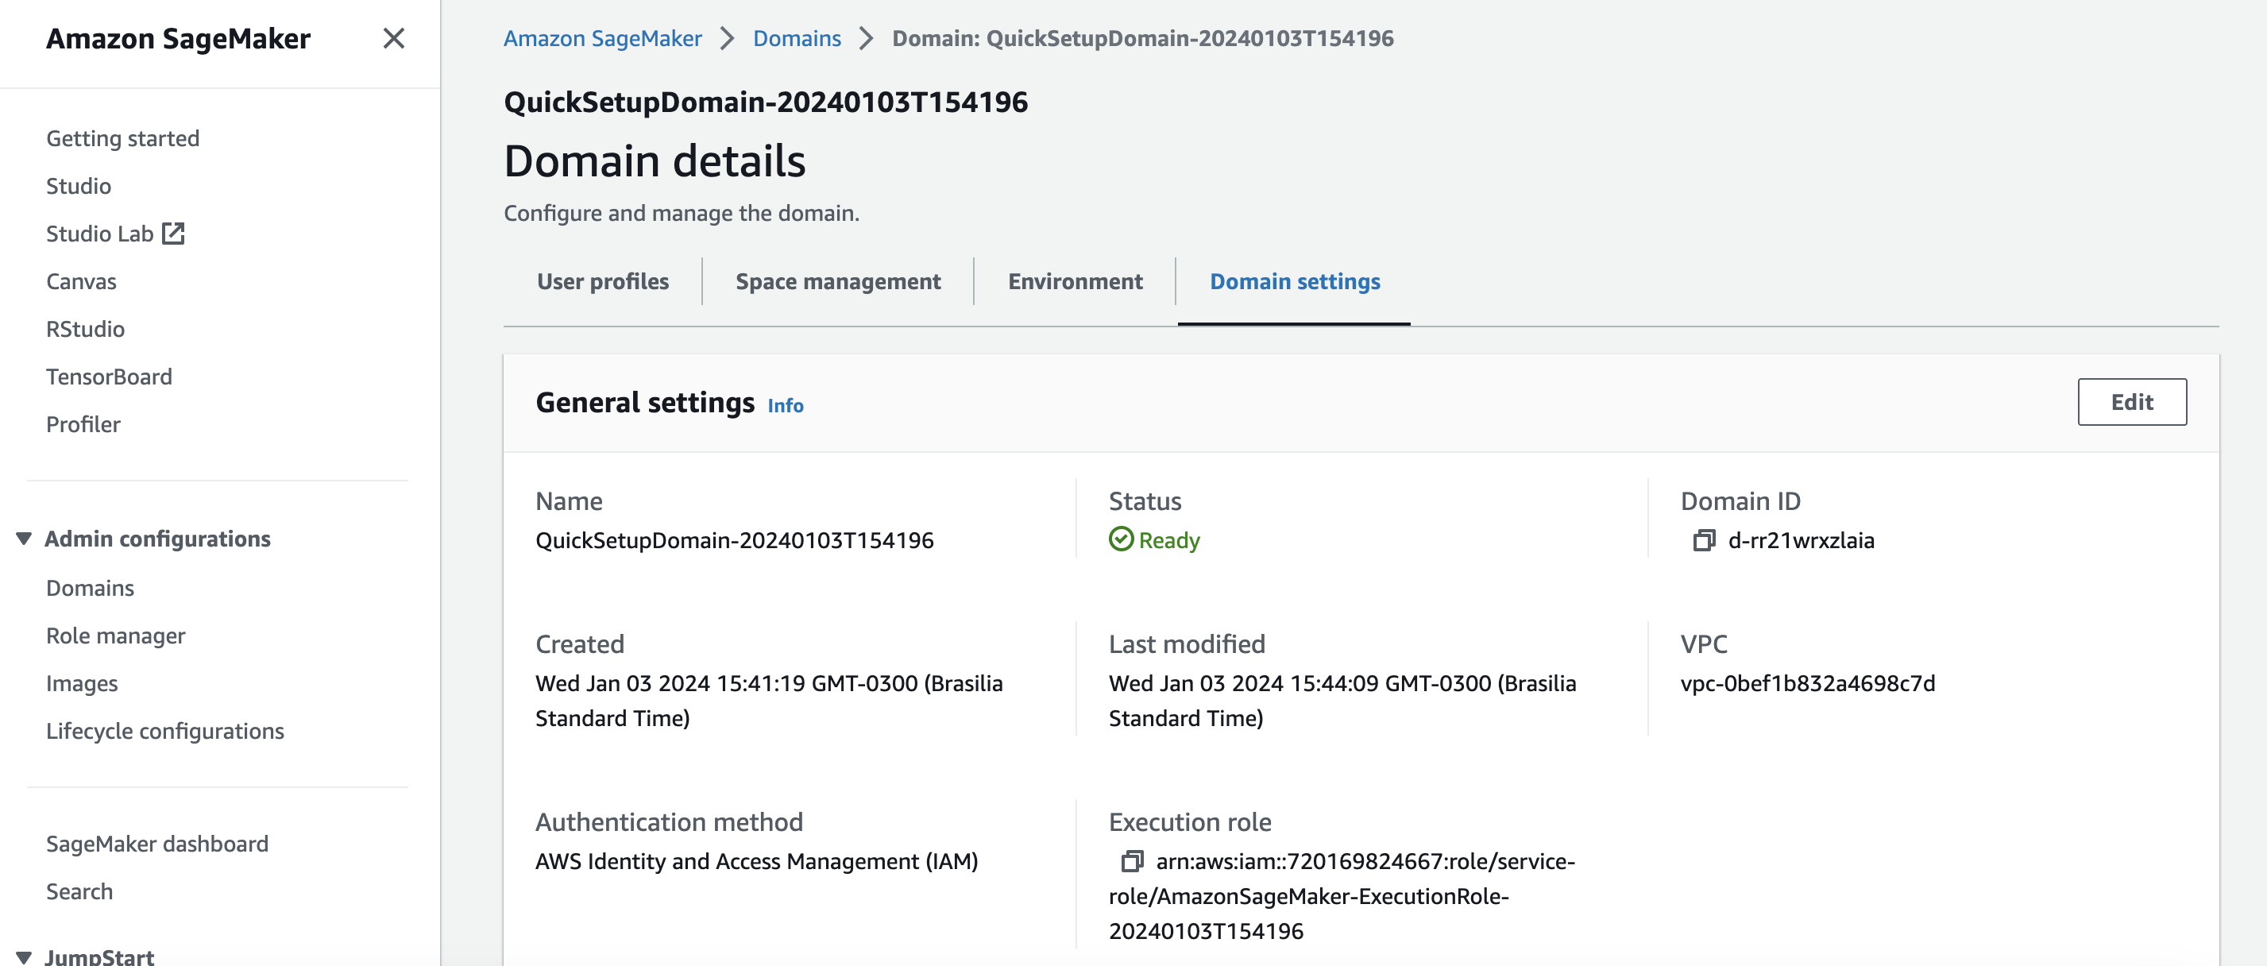Open Studio Lab external link icon
The height and width of the screenshot is (966, 2267).
click(173, 233)
